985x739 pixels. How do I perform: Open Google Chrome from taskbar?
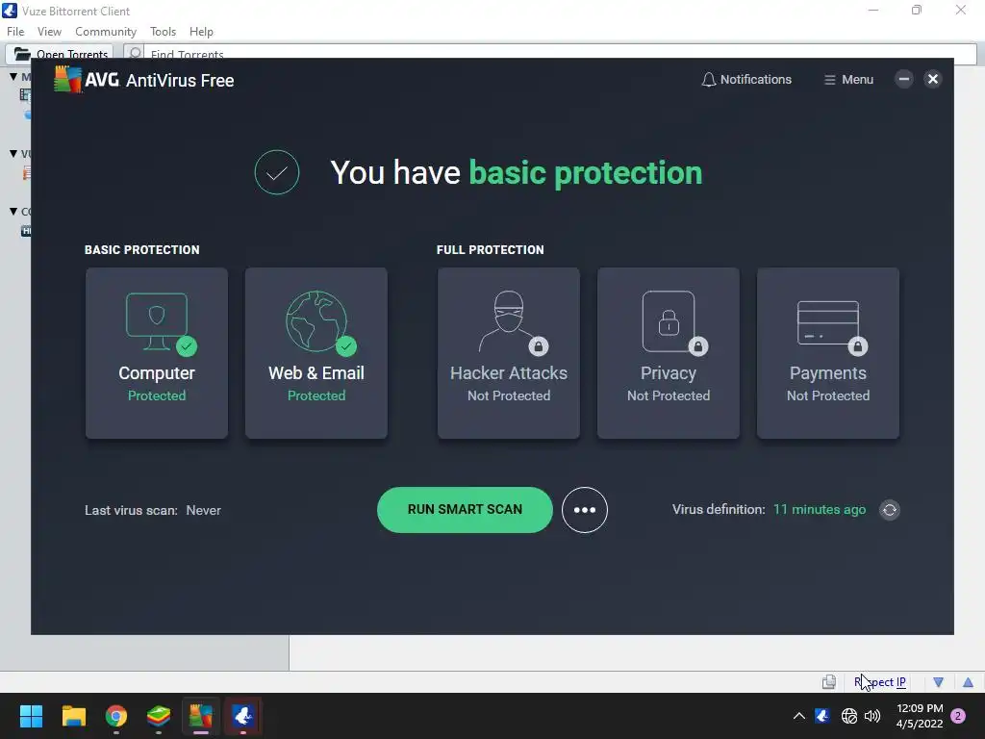tap(116, 716)
